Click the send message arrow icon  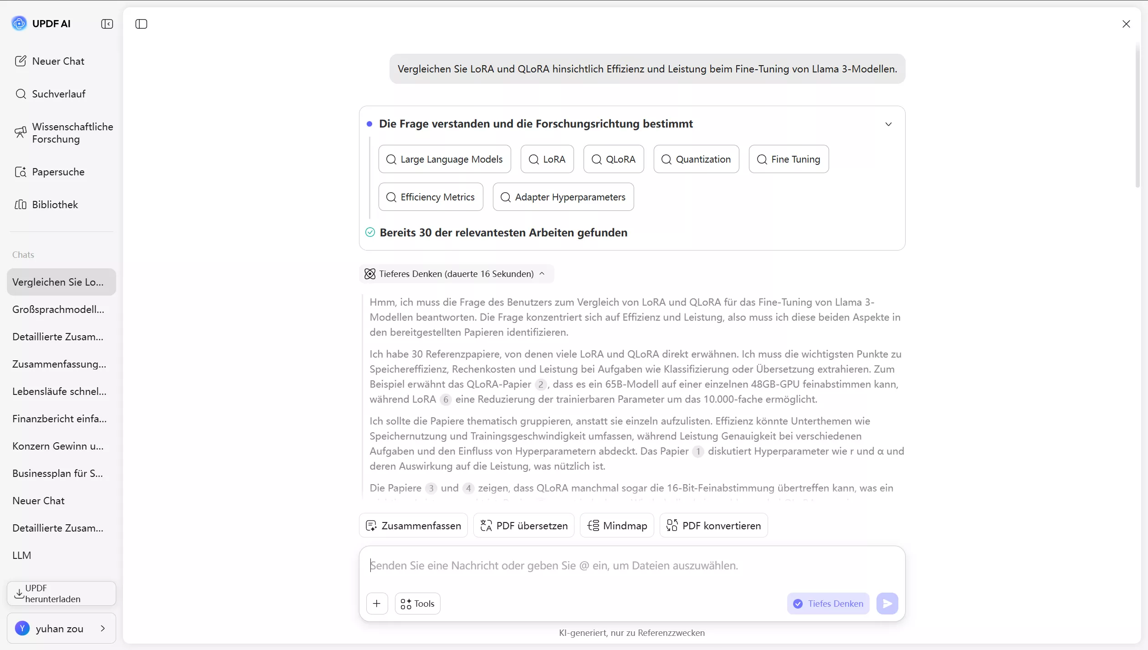pyautogui.click(x=887, y=604)
